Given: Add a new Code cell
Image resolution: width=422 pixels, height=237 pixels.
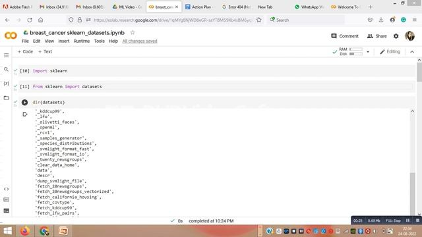Looking at the screenshot, I should [x=25, y=51].
